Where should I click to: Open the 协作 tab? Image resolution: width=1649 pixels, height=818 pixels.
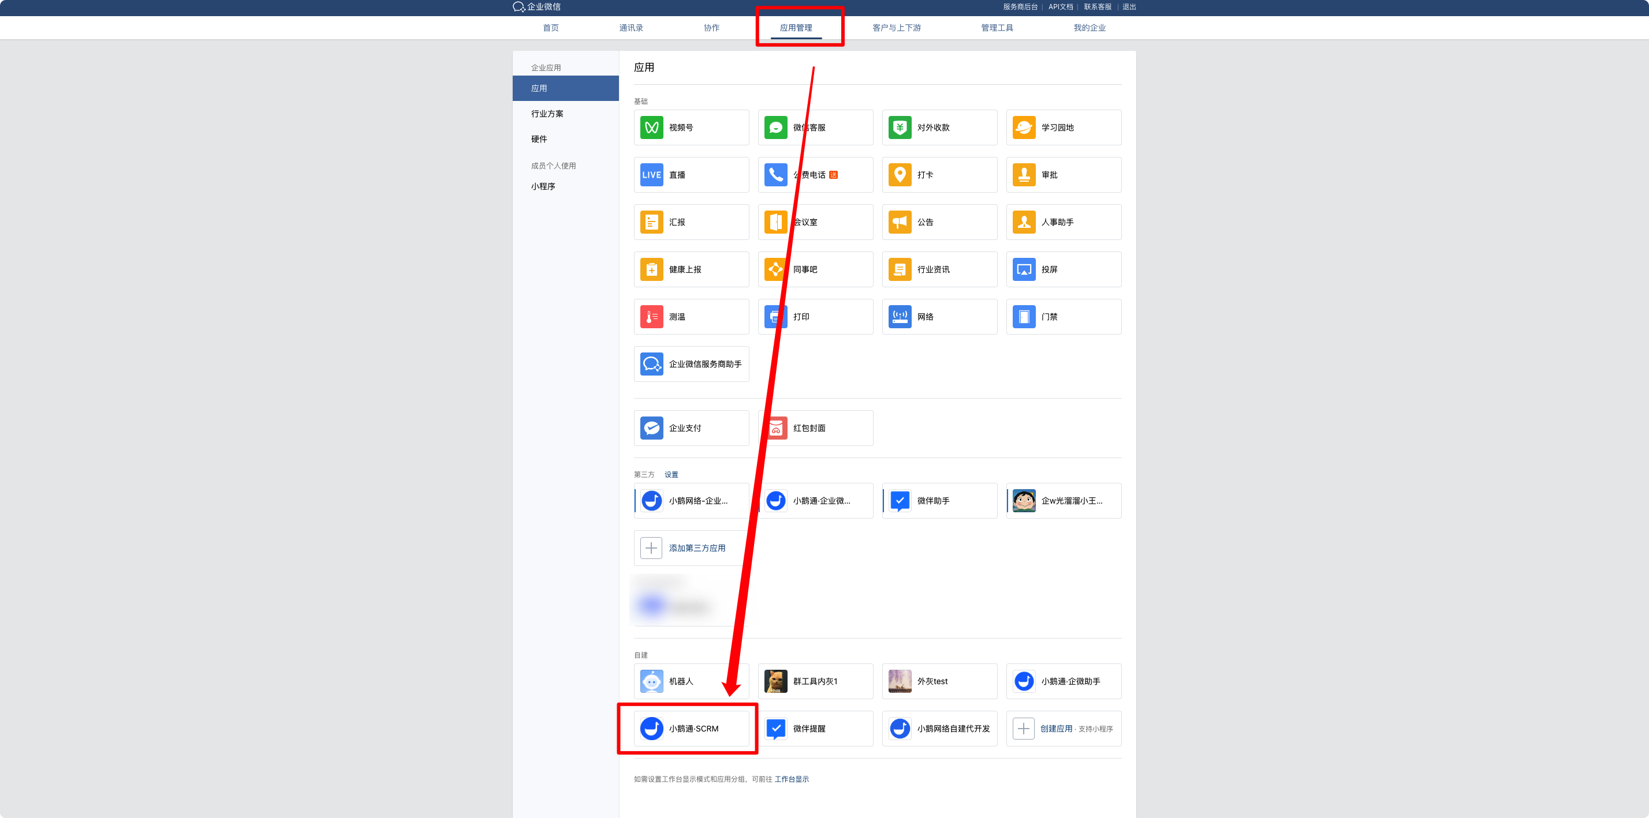point(711,28)
